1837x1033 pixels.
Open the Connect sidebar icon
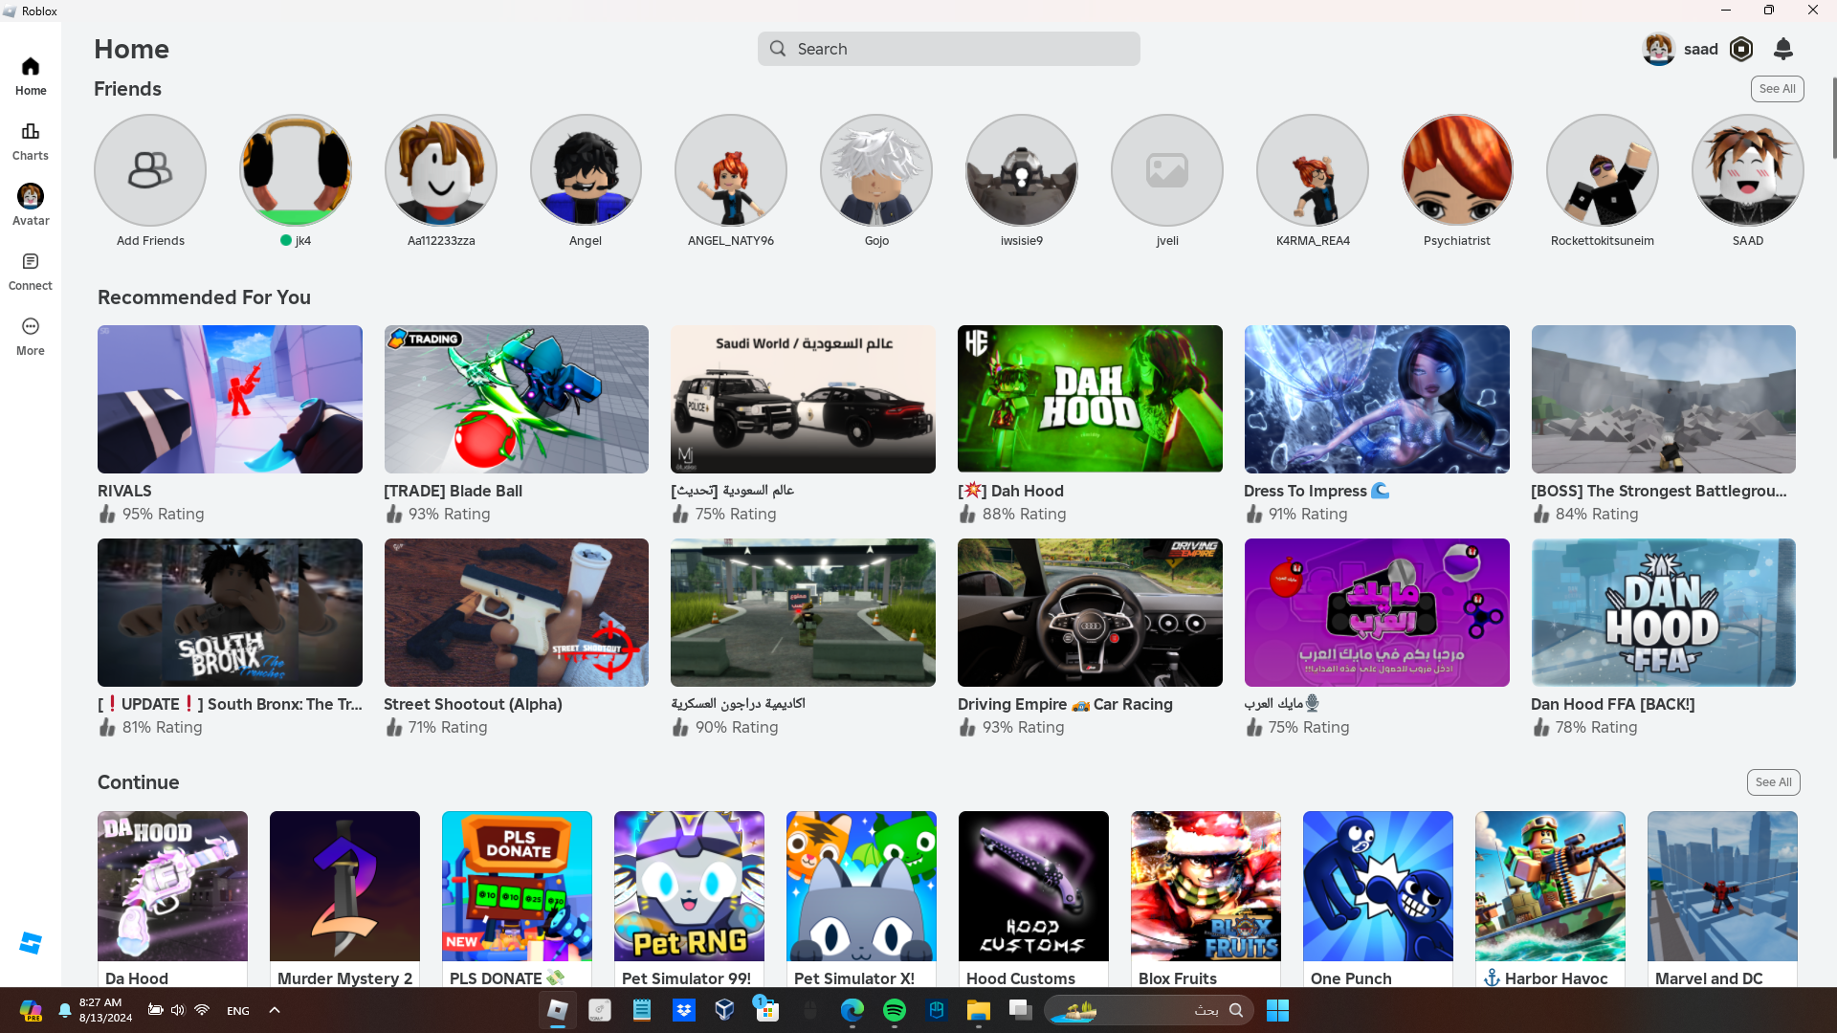pyautogui.click(x=31, y=262)
